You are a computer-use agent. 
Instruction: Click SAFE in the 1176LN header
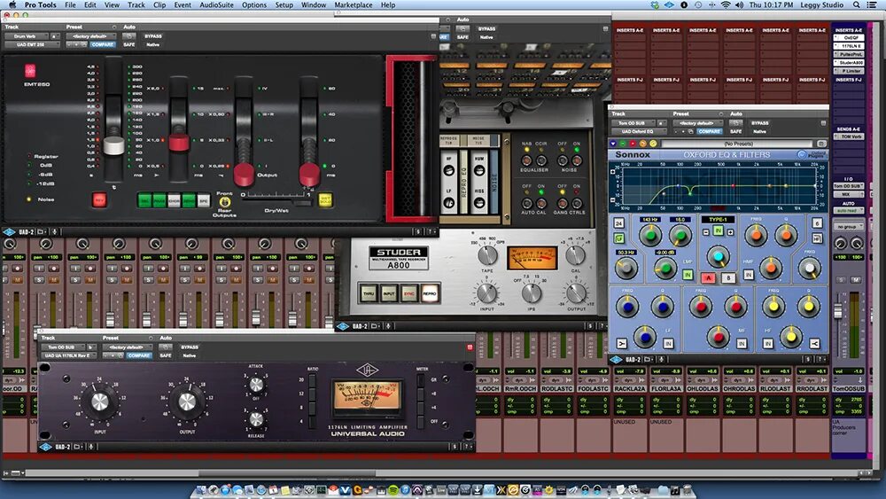[166, 355]
